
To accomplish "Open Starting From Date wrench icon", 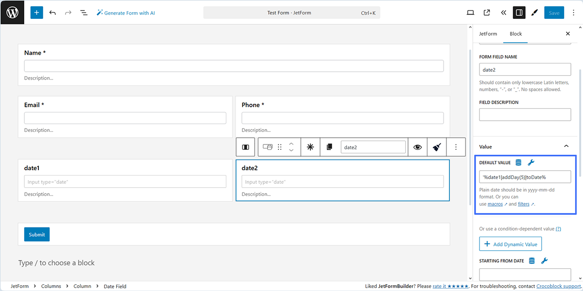I will 544,261.
